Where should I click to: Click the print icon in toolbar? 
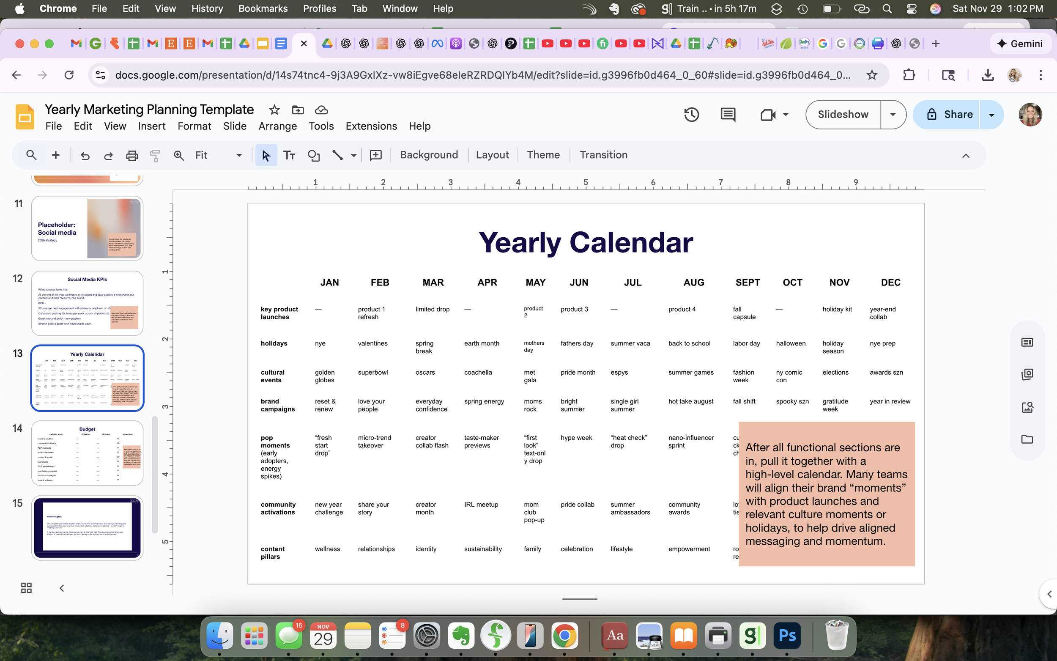[131, 155]
